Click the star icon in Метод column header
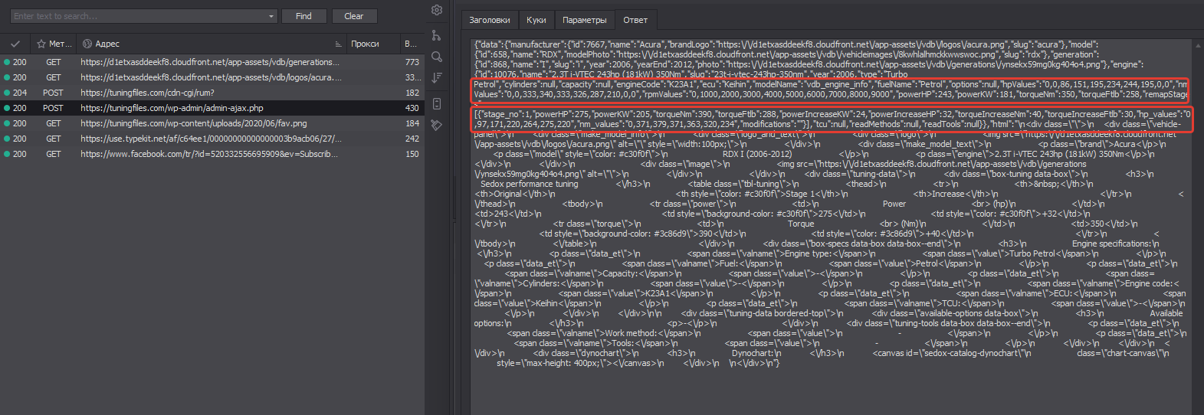 pyautogui.click(x=41, y=44)
